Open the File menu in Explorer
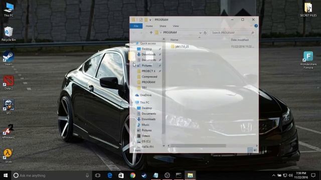This screenshot has width=321, height=180. 136,26
